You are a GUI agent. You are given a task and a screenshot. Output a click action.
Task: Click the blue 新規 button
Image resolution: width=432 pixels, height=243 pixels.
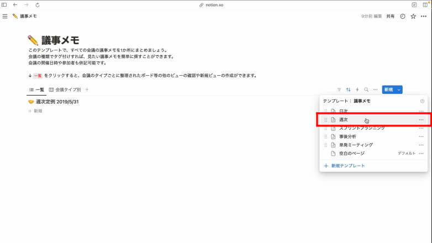(x=388, y=89)
